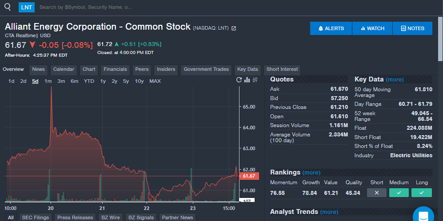The height and width of the screenshot is (221, 443).
Task: Click Day Range value 60.71 - 61.79
Action: point(415,104)
